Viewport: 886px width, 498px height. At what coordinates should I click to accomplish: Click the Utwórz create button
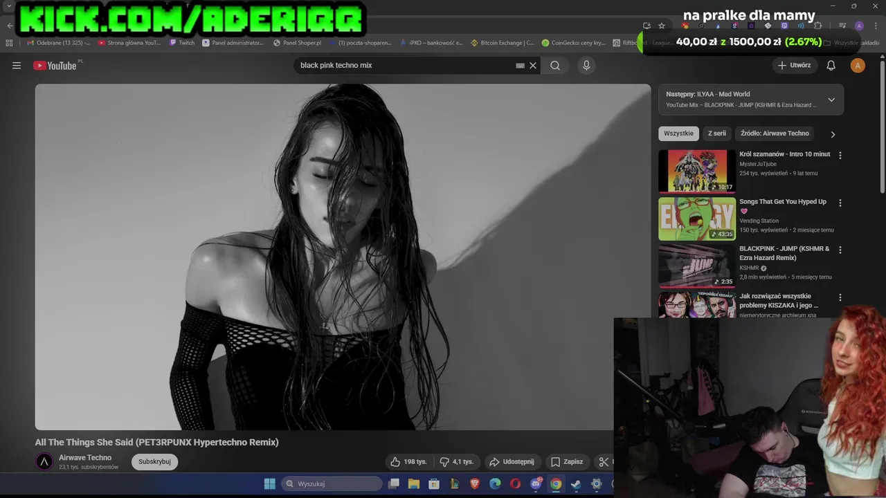(794, 66)
